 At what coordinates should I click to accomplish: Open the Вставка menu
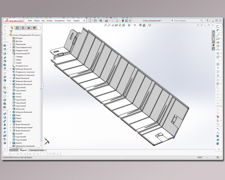(49, 21)
